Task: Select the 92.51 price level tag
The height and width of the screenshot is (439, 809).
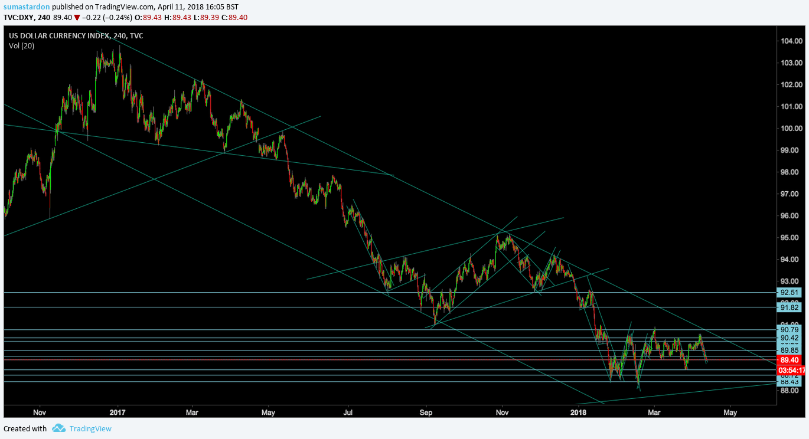Action: [x=790, y=292]
